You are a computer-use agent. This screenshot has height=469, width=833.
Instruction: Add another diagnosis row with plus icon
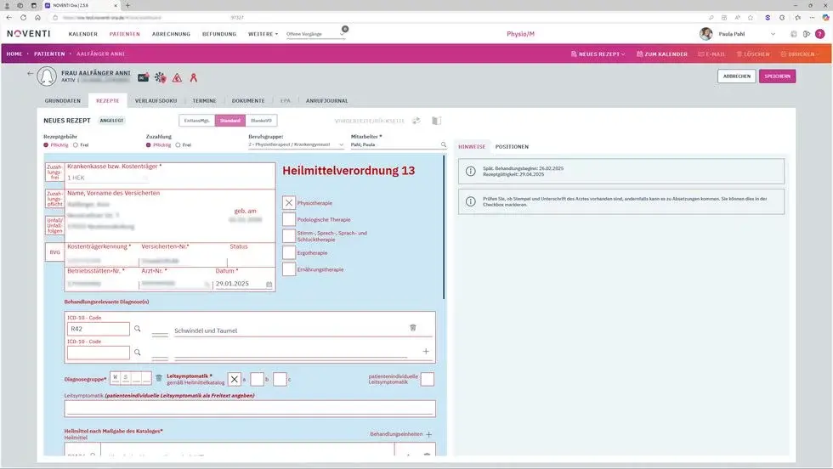click(x=426, y=351)
